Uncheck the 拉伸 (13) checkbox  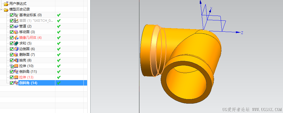pyautogui.click(x=12, y=77)
